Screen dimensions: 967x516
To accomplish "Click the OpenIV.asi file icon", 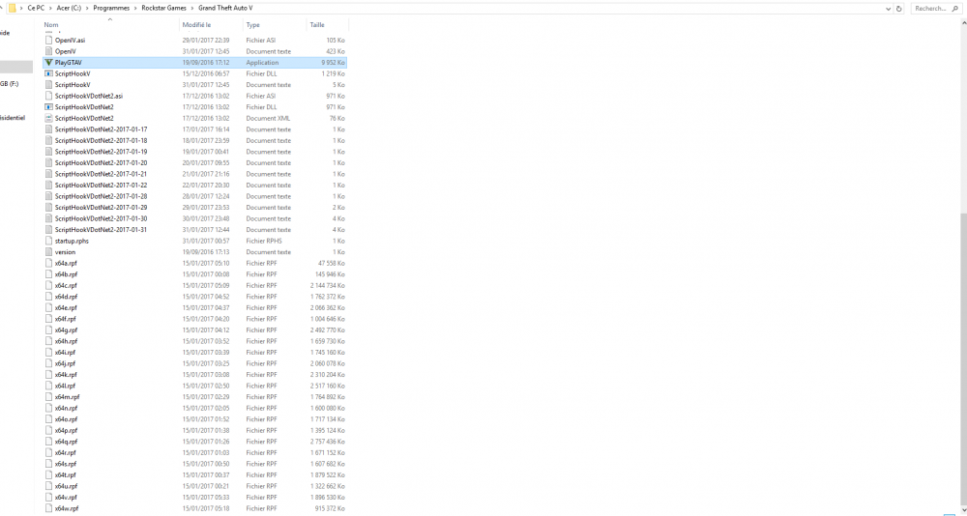I will click(x=48, y=40).
